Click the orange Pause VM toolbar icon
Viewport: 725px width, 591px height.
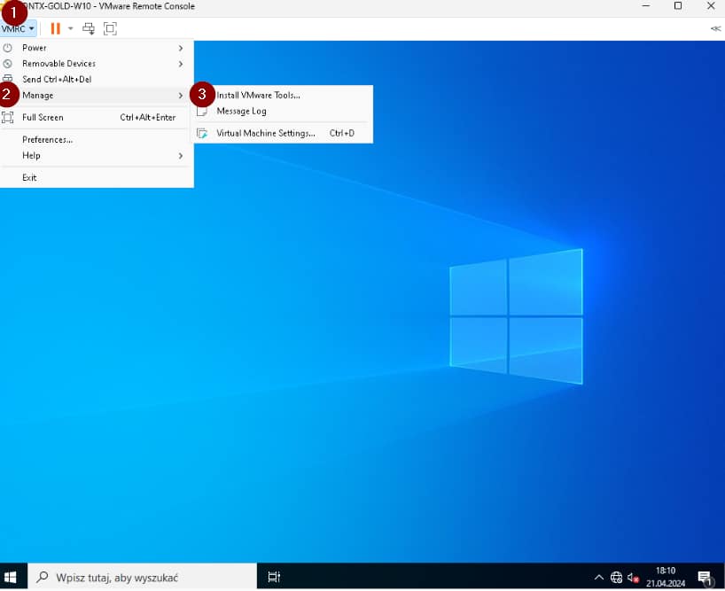[55, 28]
